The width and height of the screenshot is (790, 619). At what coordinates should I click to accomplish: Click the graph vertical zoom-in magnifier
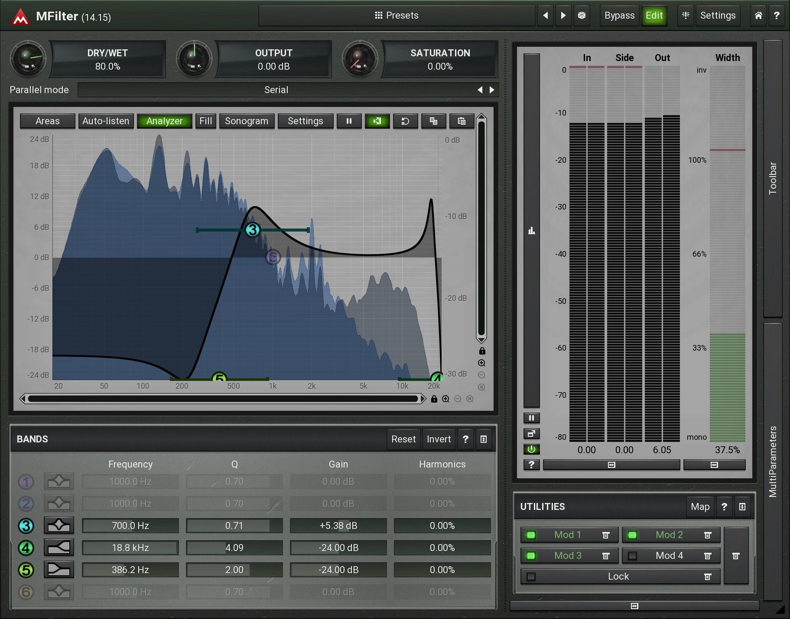[x=481, y=363]
